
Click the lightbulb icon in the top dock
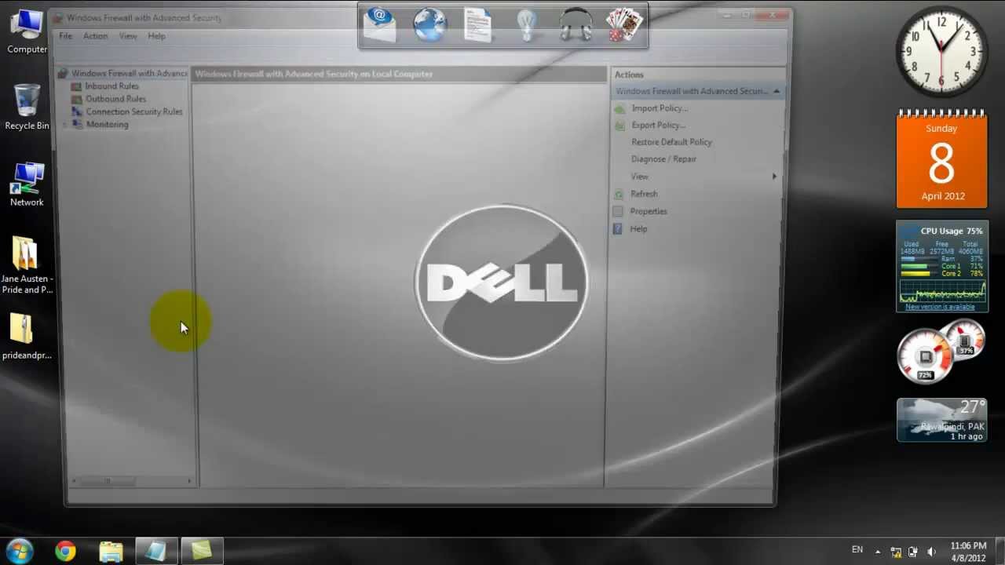click(527, 25)
